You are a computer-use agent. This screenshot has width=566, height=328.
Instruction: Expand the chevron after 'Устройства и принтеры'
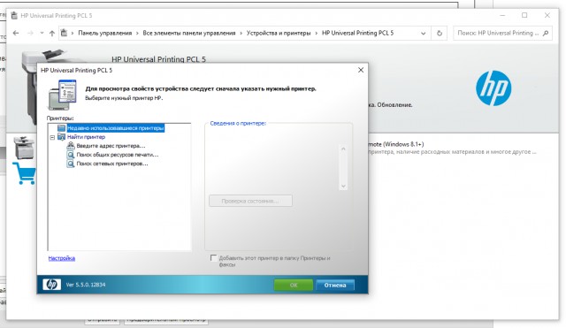click(x=317, y=34)
